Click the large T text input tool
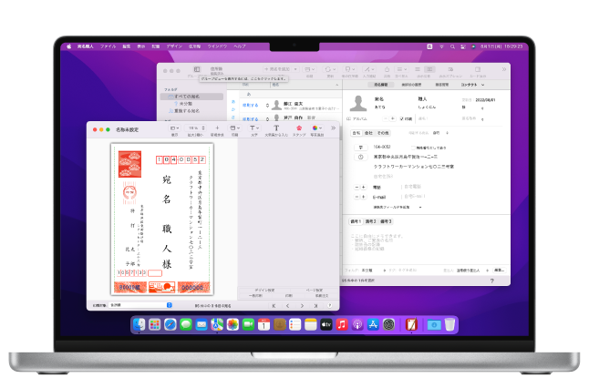The width and height of the screenshot is (589, 388). coord(276,128)
